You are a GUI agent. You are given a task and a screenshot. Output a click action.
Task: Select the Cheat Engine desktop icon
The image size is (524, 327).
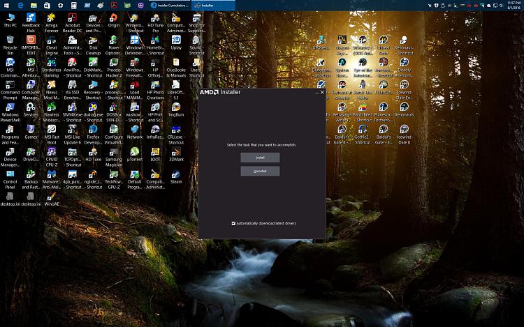pos(52,45)
